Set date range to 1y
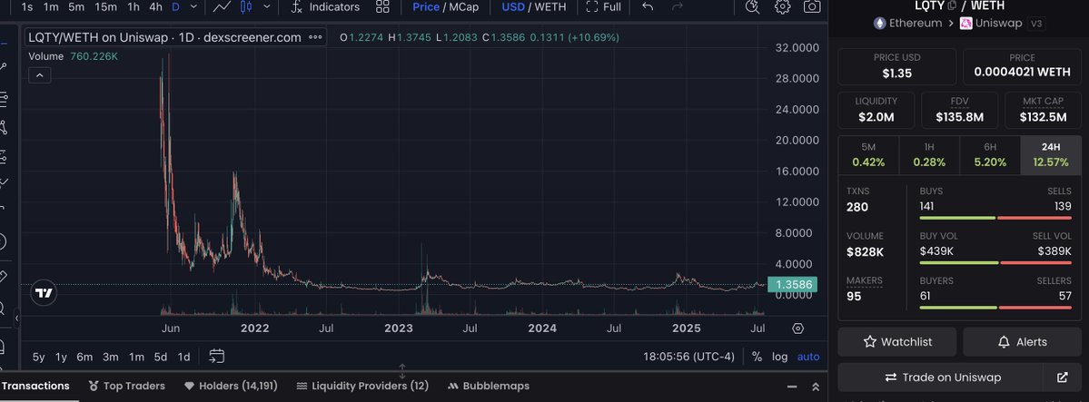Screen dimensions: 1089x402 (x=61, y=357)
